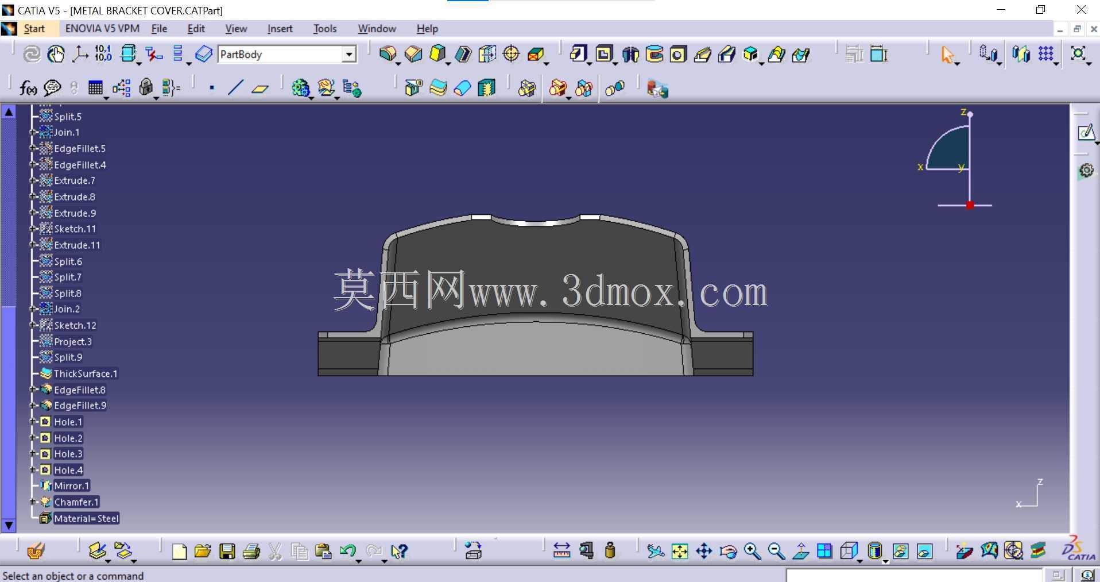The width and height of the screenshot is (1100, 582).
Task: Open the Start menu
Action: point(34,29)
